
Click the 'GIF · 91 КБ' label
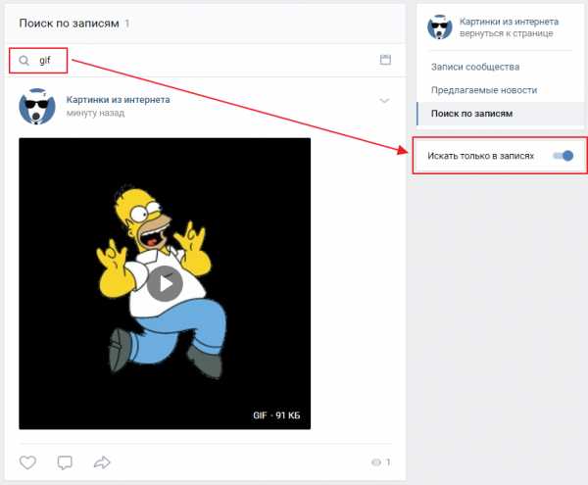pos(276,415)
